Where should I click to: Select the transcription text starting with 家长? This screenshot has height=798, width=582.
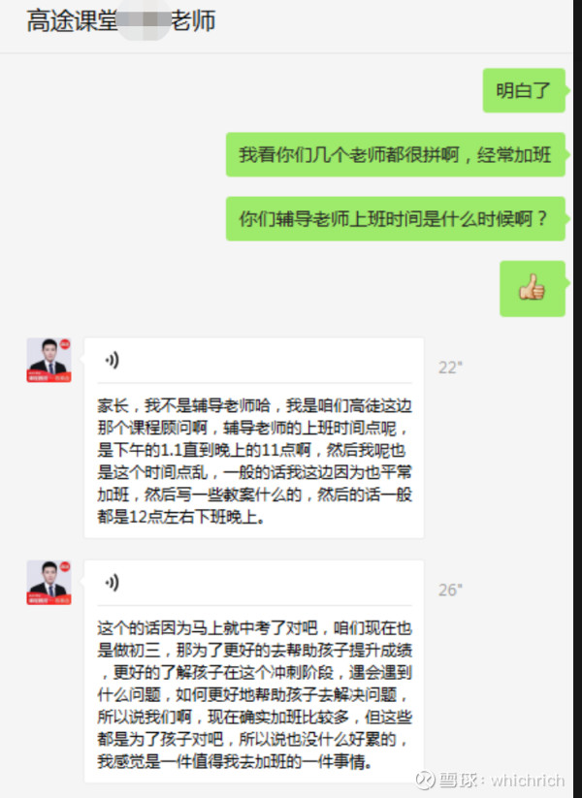[x=254, y=462]
